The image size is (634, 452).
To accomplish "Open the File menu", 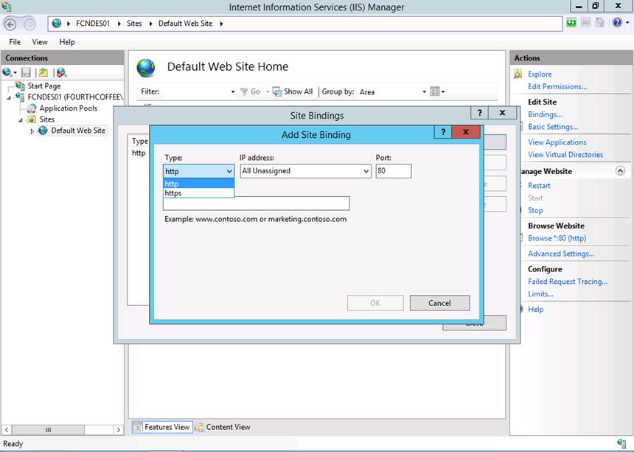I will [15, 42].
